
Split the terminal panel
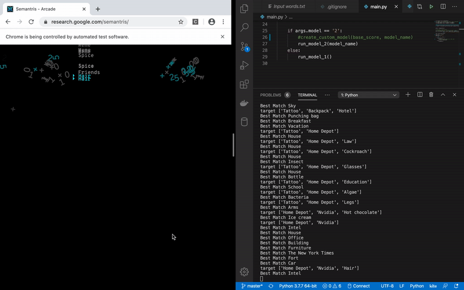pos(419,95)
